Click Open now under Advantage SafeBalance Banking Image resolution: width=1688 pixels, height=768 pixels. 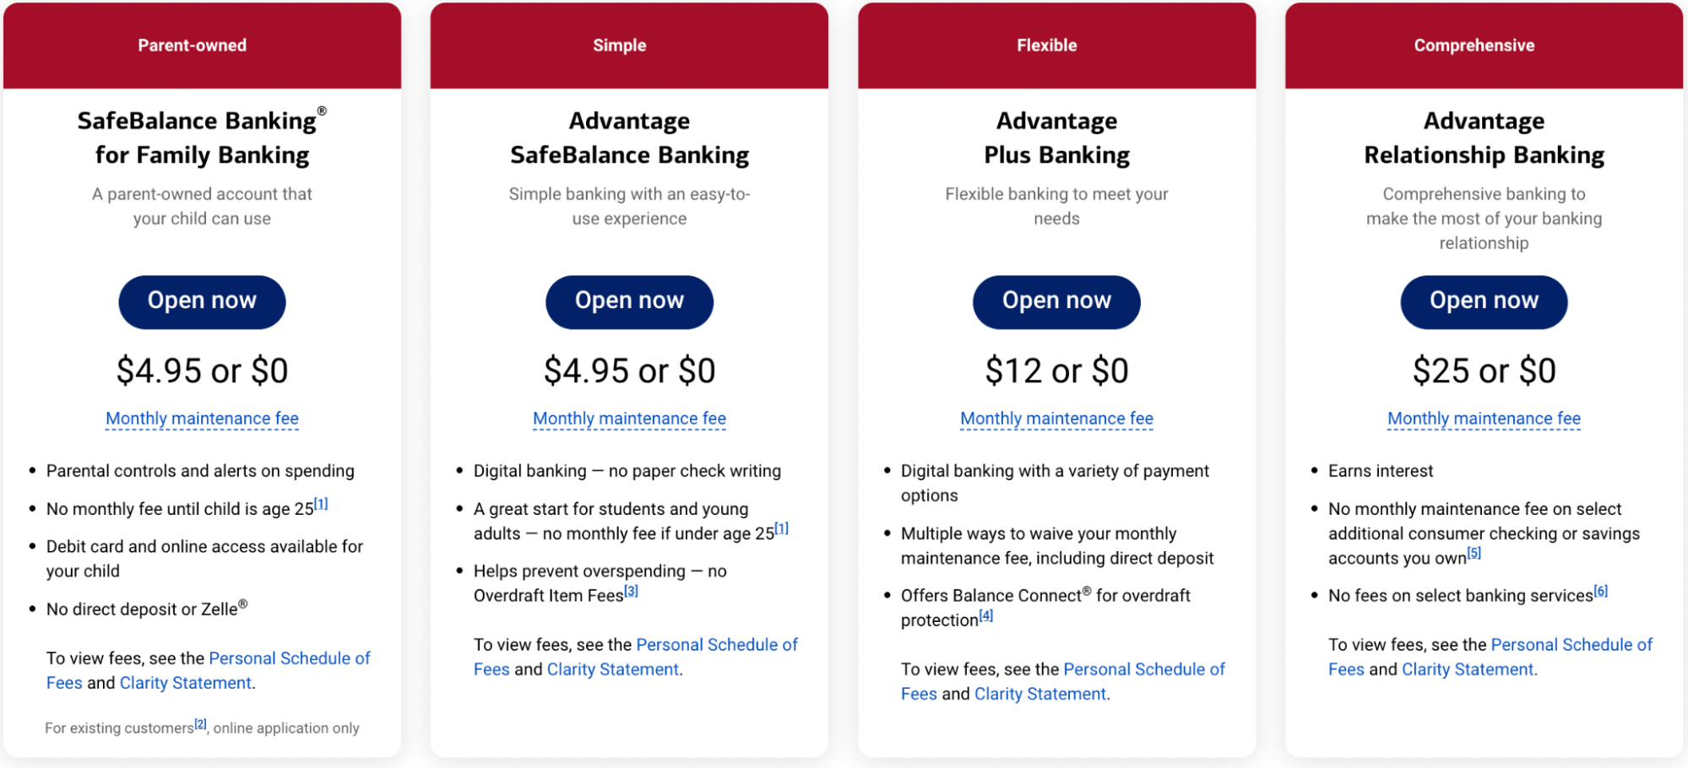coord(629,301)
